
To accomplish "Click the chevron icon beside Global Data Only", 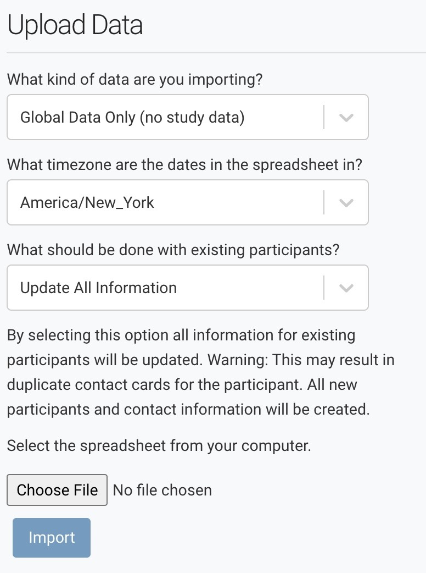I will tap(346, 118).
